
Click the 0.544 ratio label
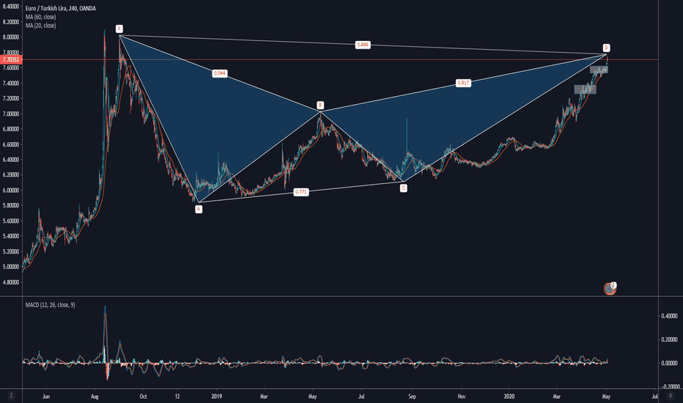(220, 73)
